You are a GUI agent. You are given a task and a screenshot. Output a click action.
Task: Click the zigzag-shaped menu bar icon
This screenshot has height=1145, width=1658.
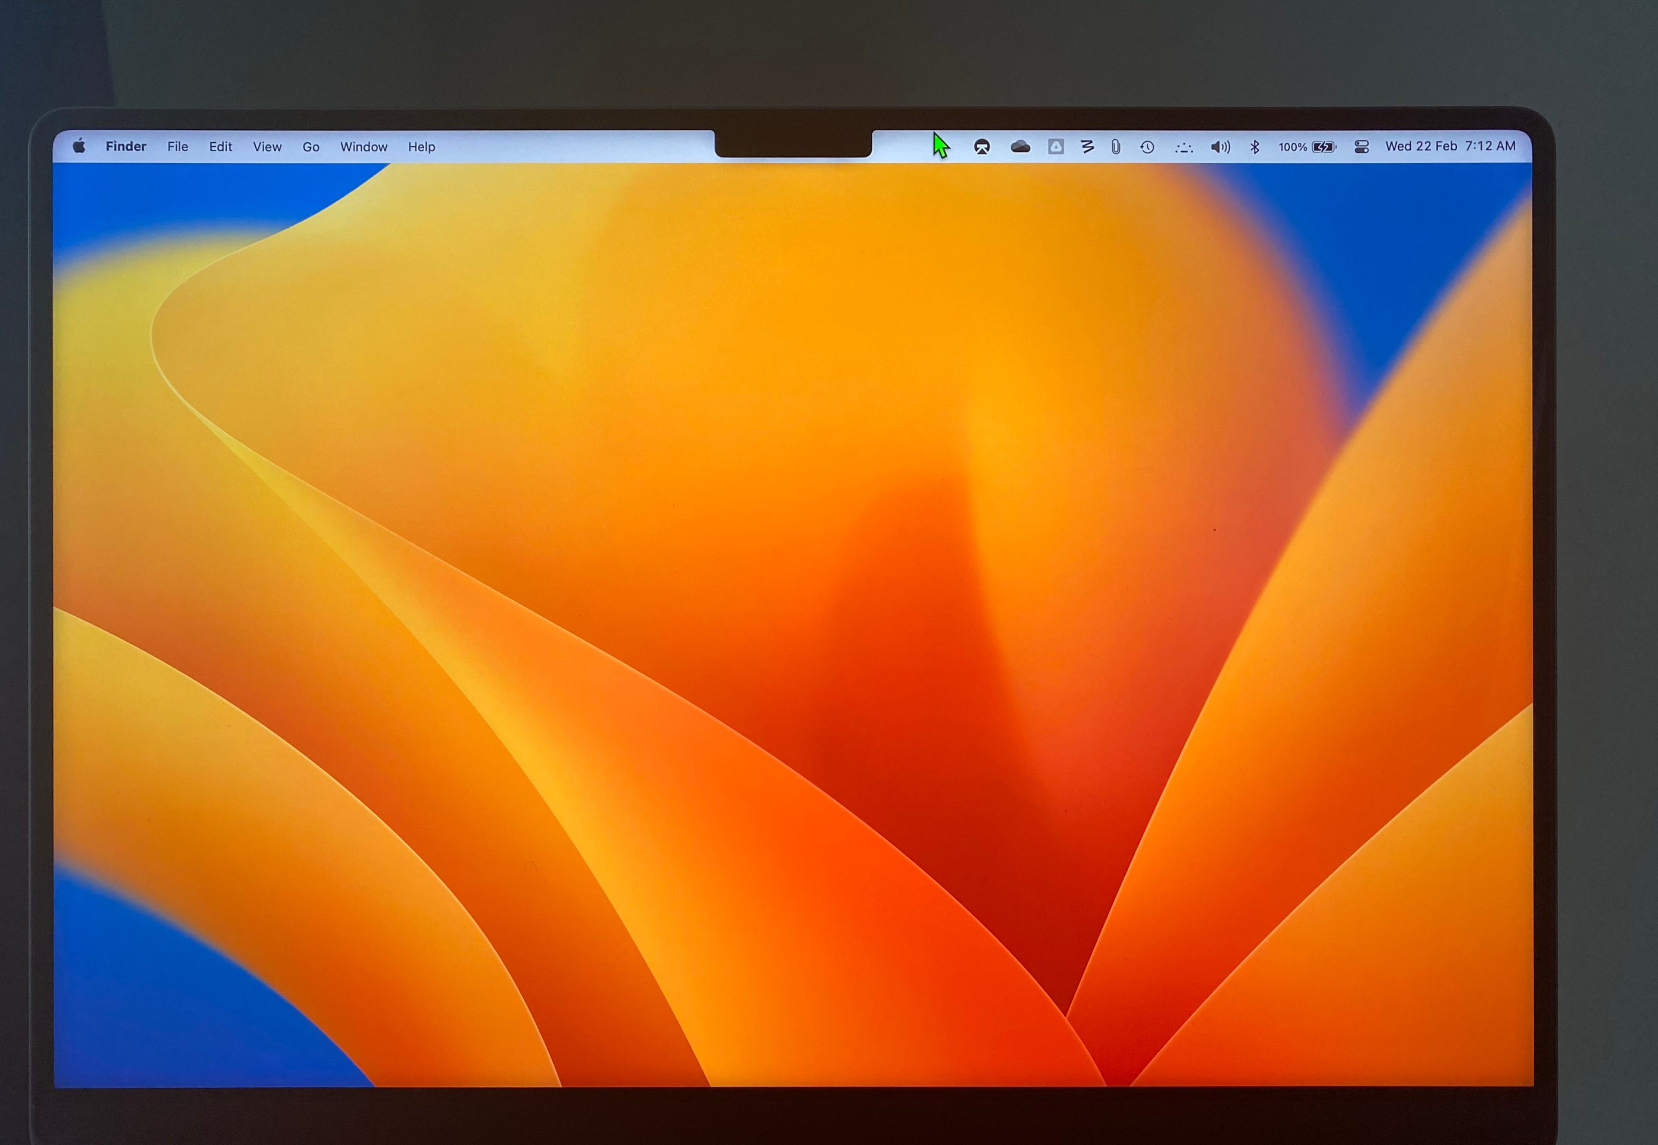click(1087, 147)
